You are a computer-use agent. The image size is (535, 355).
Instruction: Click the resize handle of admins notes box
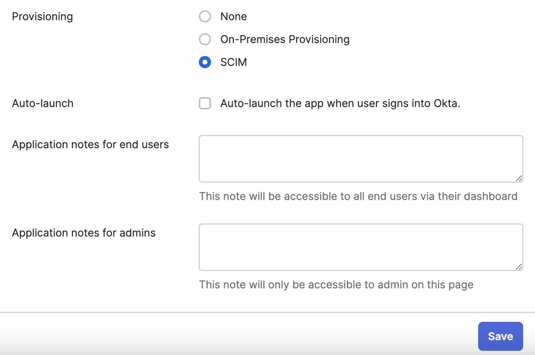(519, 267)
